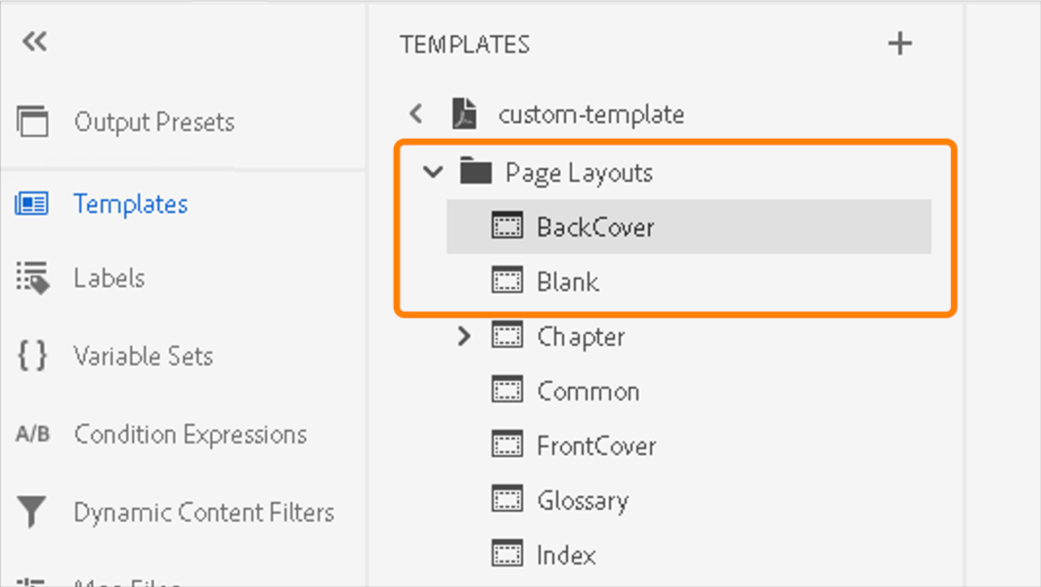The height and width of the screenshot is (587, 1041).
Task: Click the Page Layouts folder icon
Action: 476,171
